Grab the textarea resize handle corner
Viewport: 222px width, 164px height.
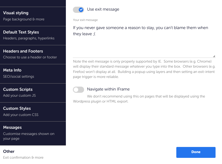click(x=214, y=56)
